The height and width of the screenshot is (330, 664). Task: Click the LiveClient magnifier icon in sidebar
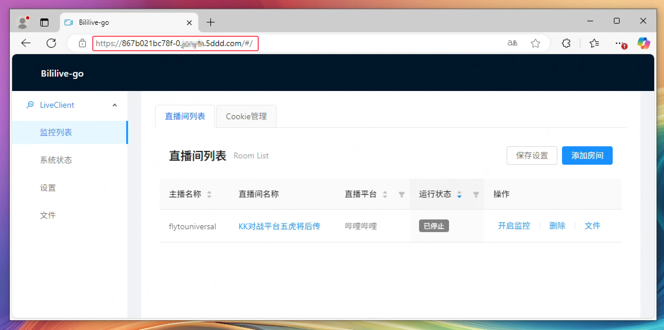pyautogui.click(x=30, y=105)
